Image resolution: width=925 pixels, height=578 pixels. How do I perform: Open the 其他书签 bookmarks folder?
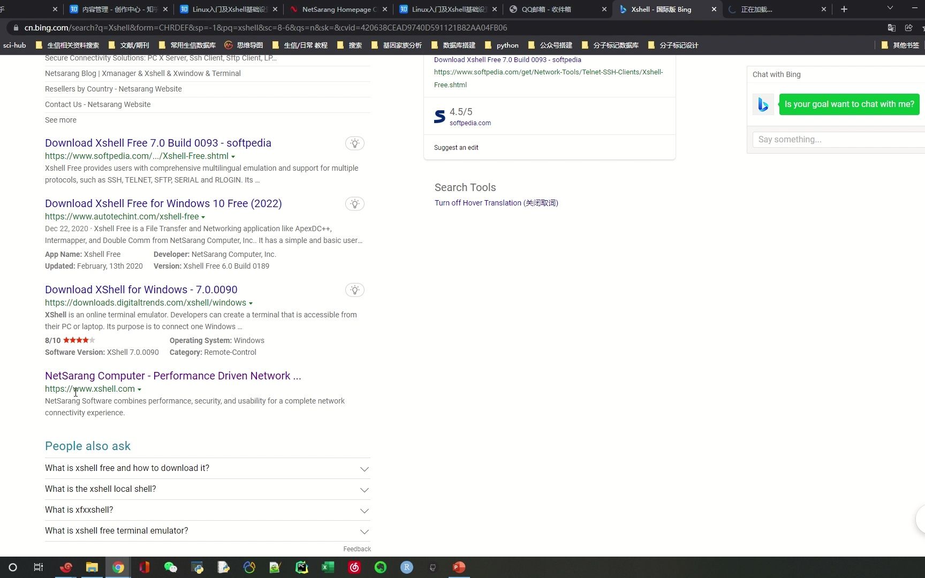tap(900, 45)
